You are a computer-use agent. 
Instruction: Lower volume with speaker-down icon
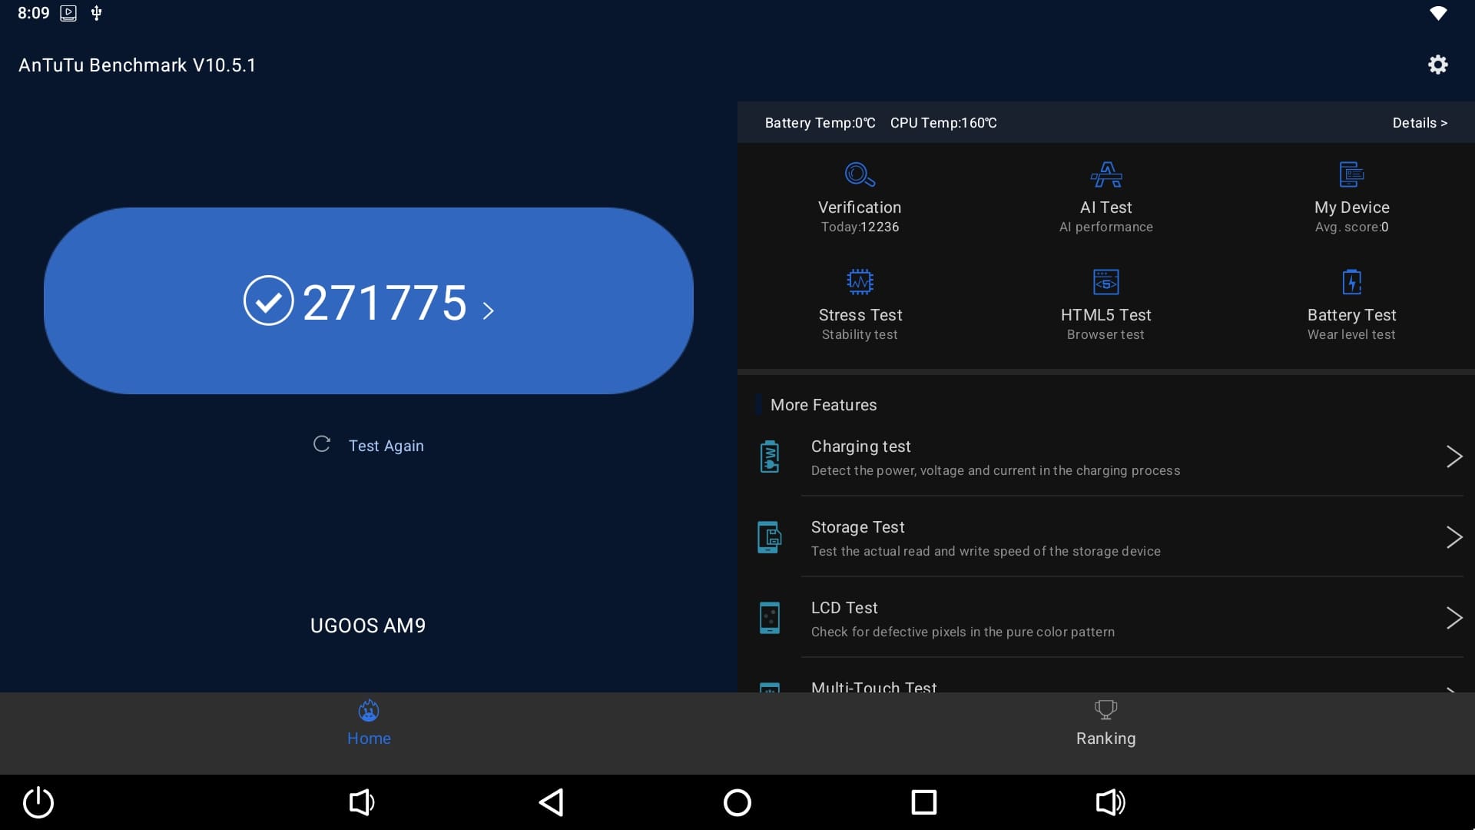click(x=362, y=802)
